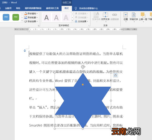Open the 环绕文字 wrap text menu
Viewport: 152px width, 140px height.
point(134,17)
